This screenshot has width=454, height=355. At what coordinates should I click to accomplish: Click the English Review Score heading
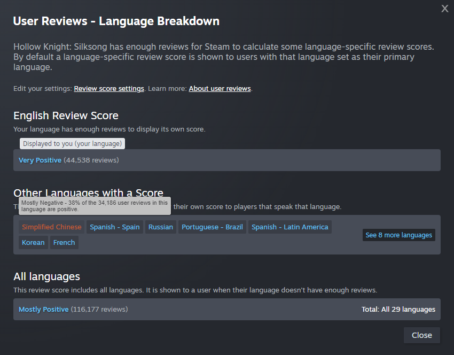66,115
